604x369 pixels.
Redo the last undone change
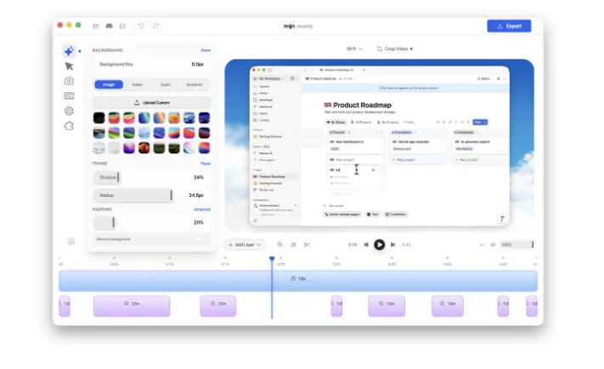coord(156,25)
